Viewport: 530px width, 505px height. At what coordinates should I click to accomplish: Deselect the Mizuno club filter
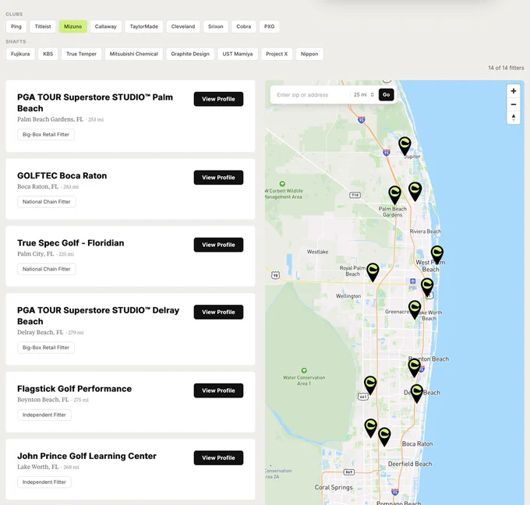point(72,26)
